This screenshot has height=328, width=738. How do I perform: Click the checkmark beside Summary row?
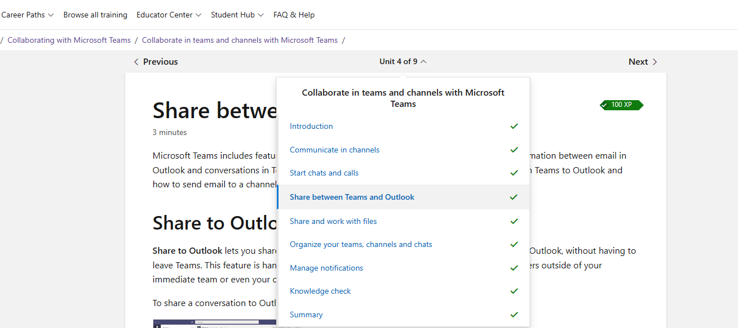pos(514,314)
